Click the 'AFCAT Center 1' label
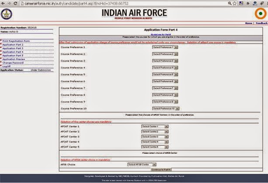The height and width of the screenshot is (183, 268). [70, 127]
